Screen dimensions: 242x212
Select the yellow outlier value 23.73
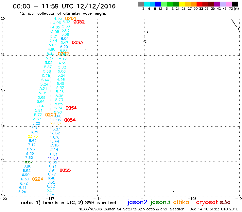coord(33,136)
